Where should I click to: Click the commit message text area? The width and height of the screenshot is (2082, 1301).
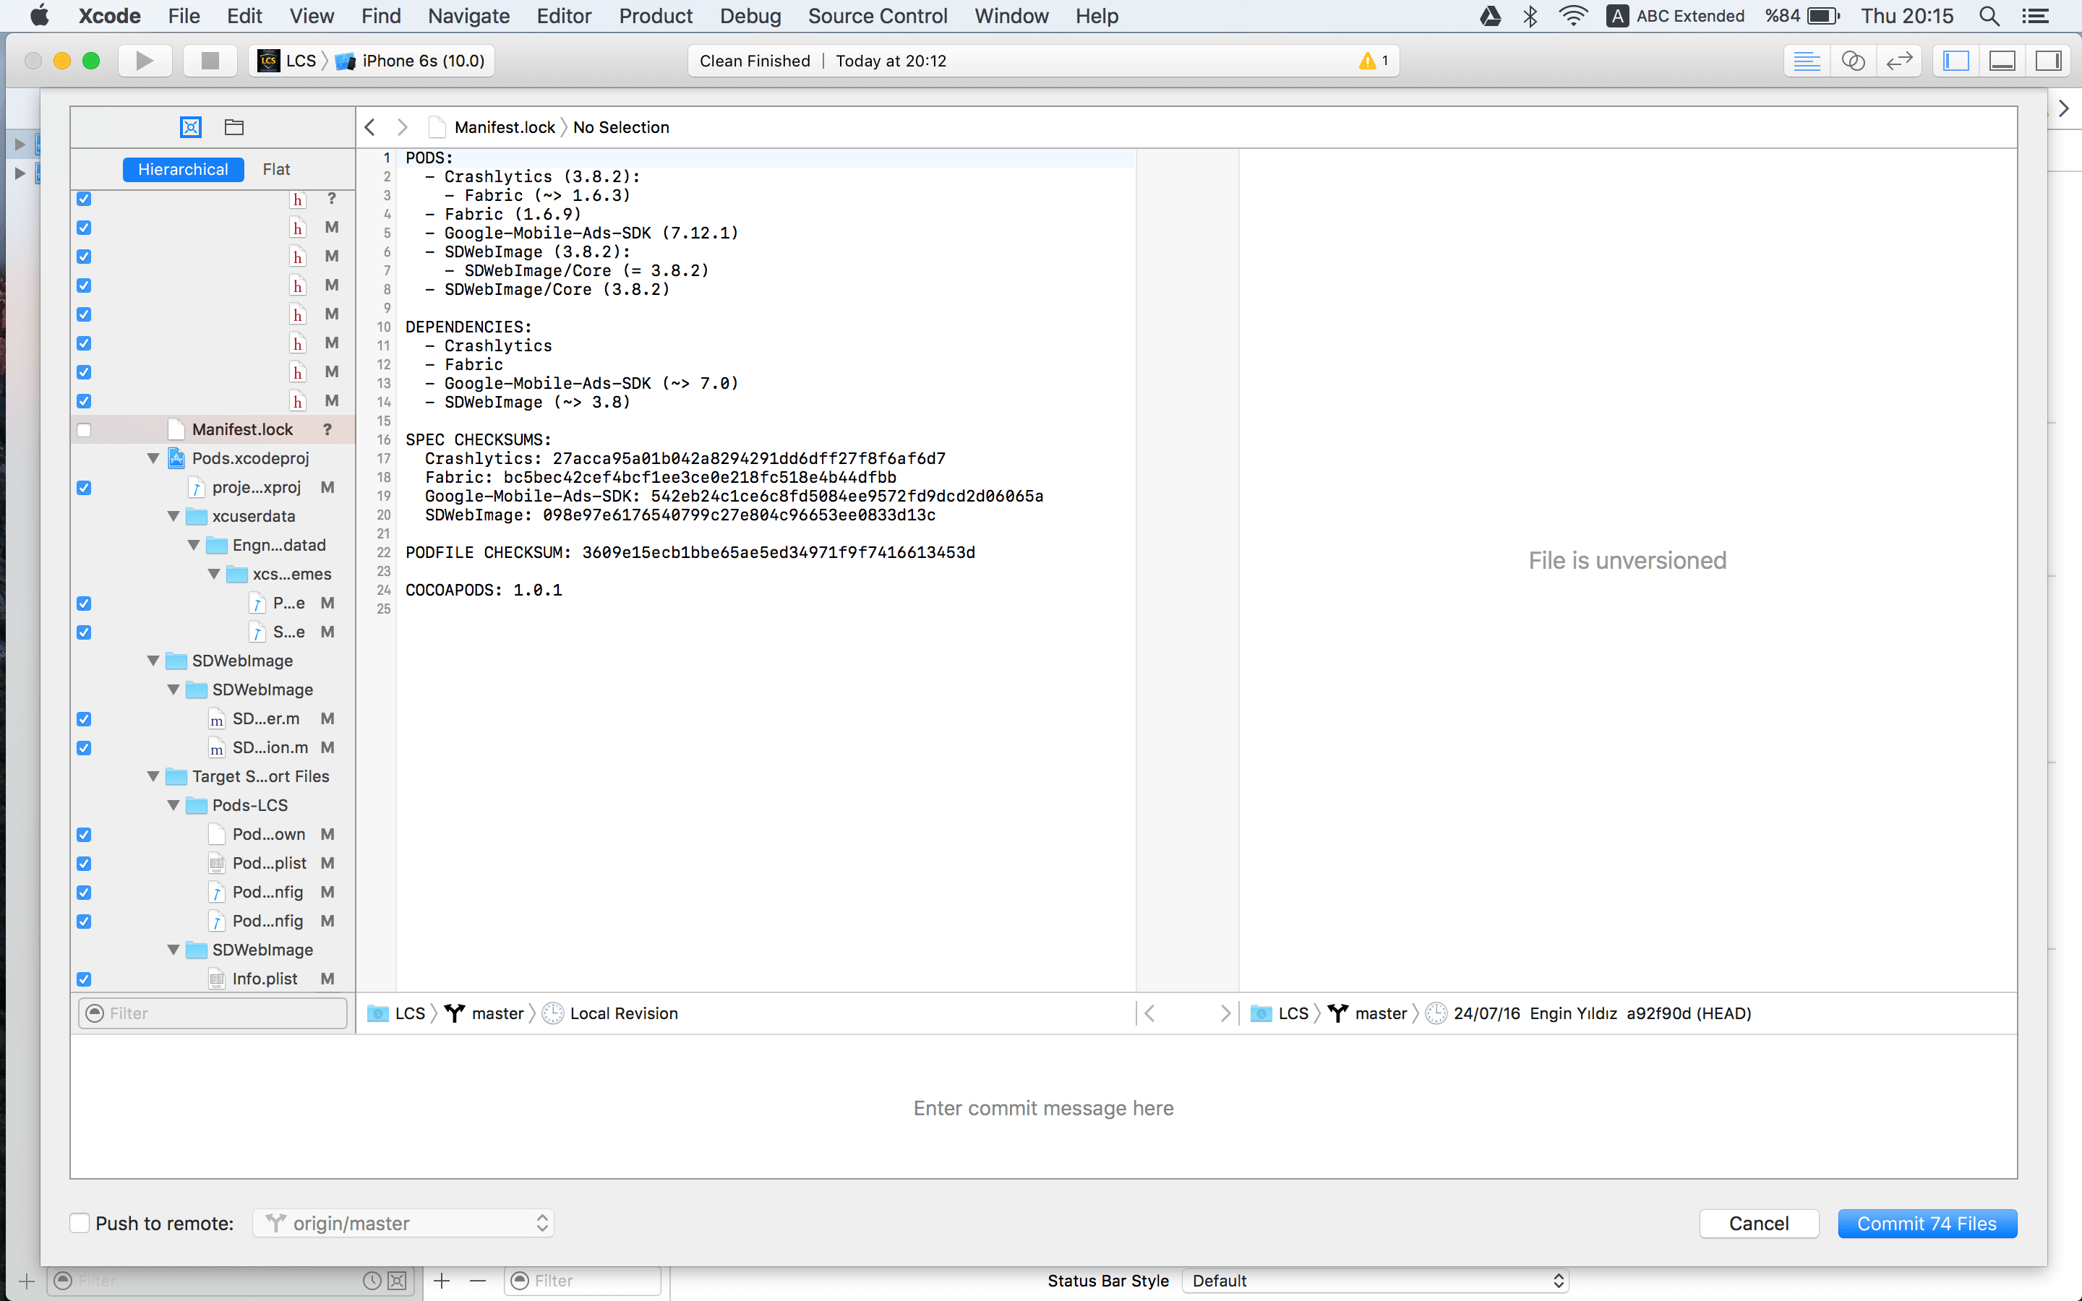1042,1107
